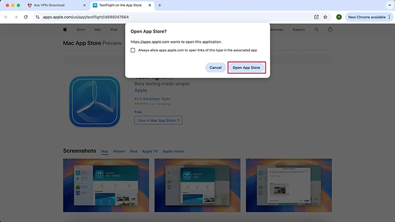
Task: Click the Apple logo in site nav
Action: tap(65, 29)
